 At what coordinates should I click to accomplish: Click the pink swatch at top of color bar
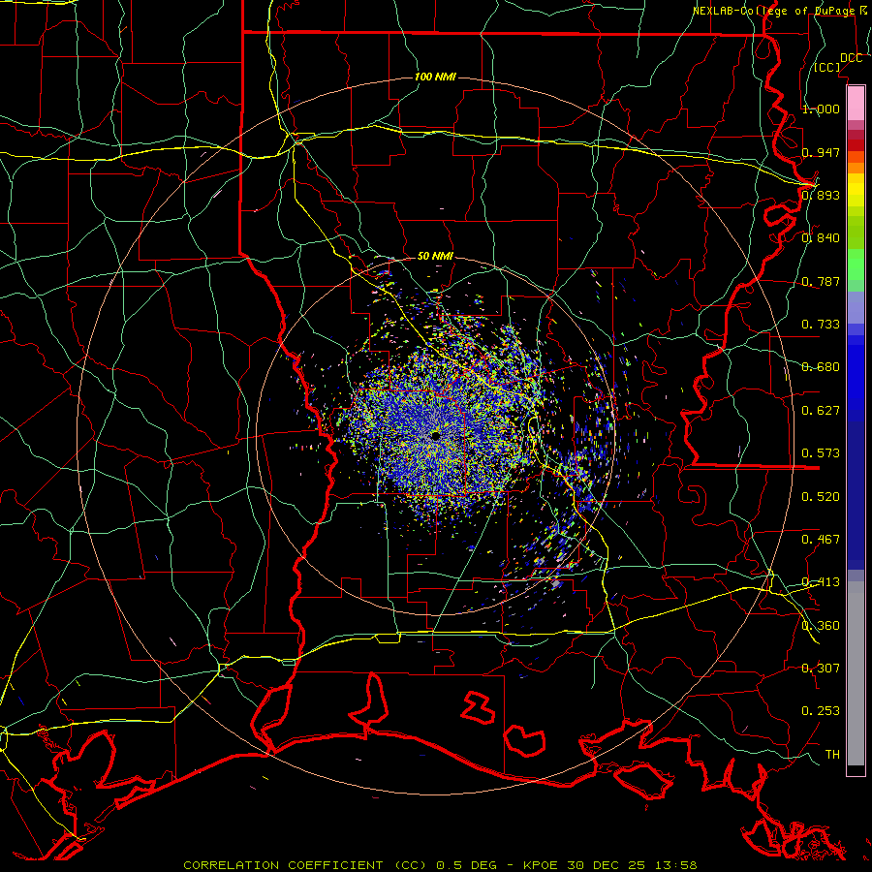coord(856,103)
